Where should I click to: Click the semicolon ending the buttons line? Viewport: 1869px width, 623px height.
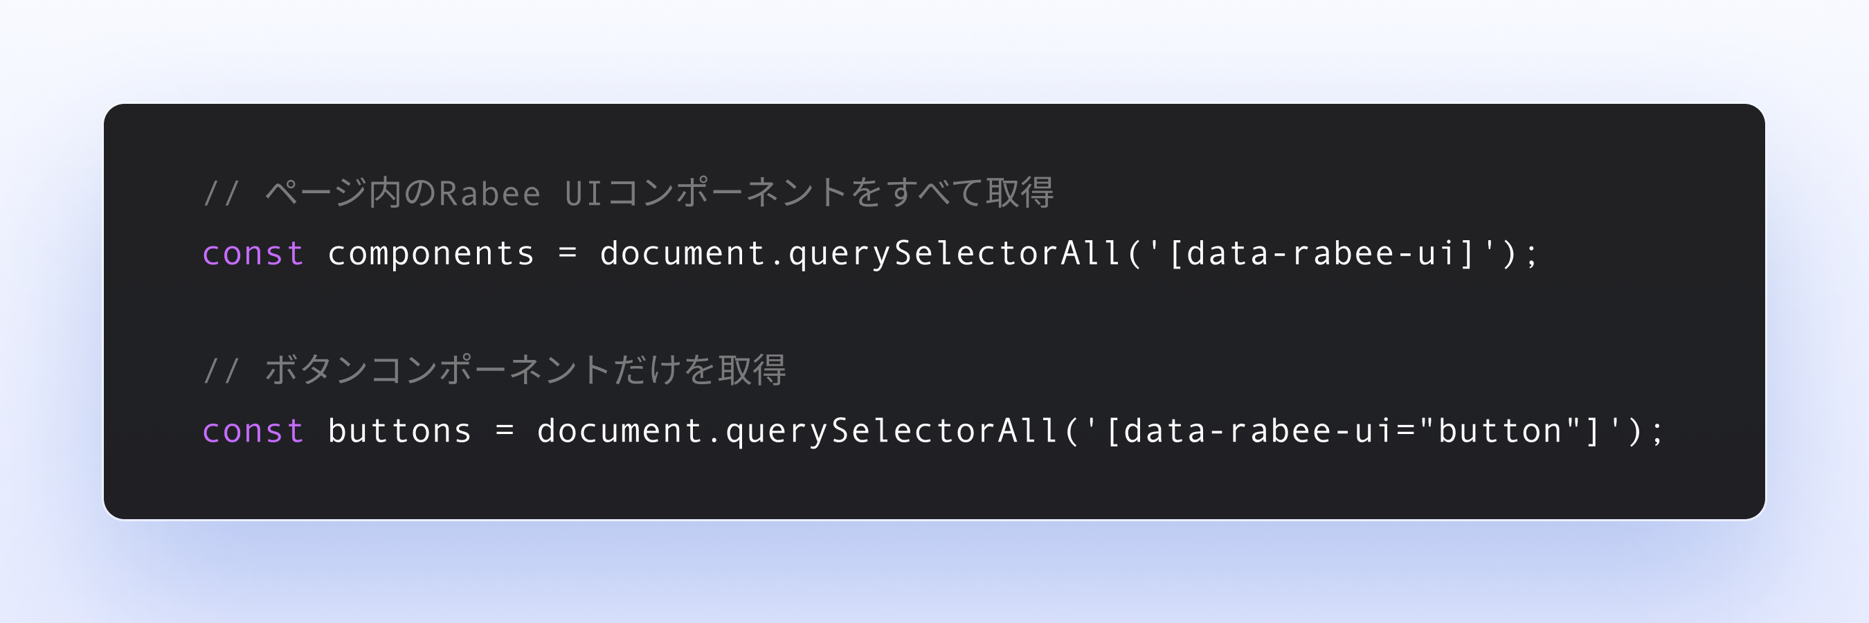tap(1657, 432)
